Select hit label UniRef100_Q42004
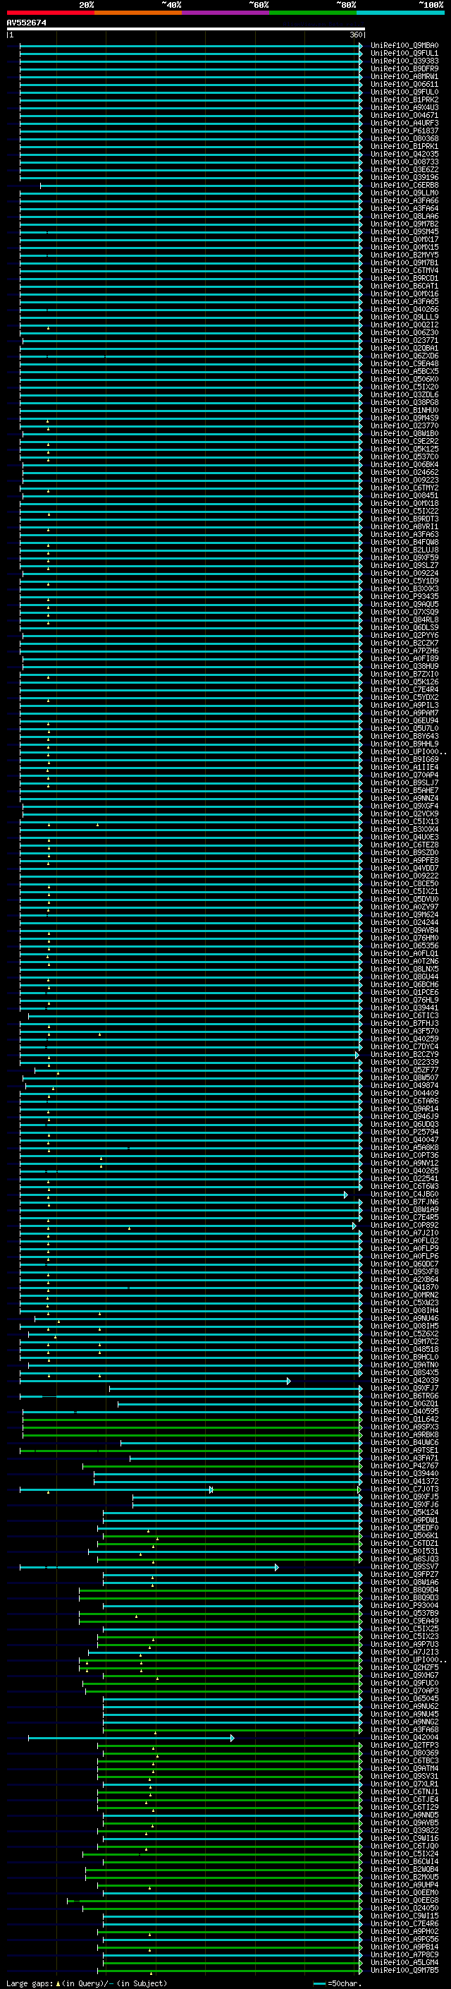The width and height of the screenshot is (451, 1989). 404,1737
